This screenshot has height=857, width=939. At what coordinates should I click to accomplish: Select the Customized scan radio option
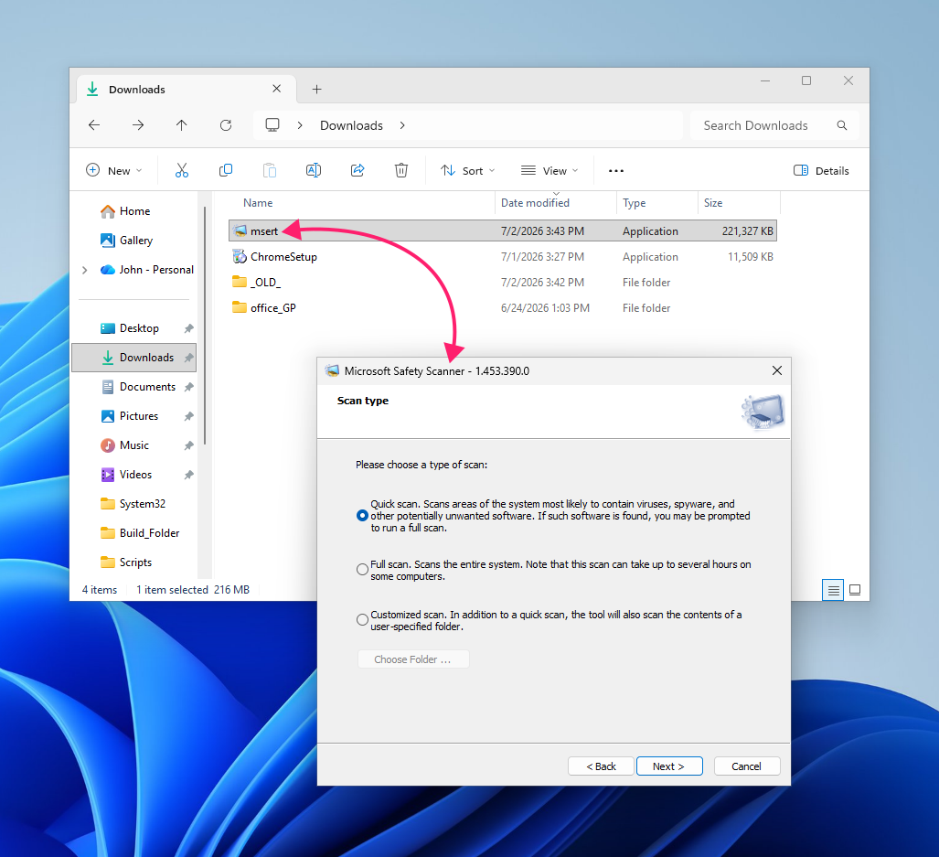click(362, 620)
